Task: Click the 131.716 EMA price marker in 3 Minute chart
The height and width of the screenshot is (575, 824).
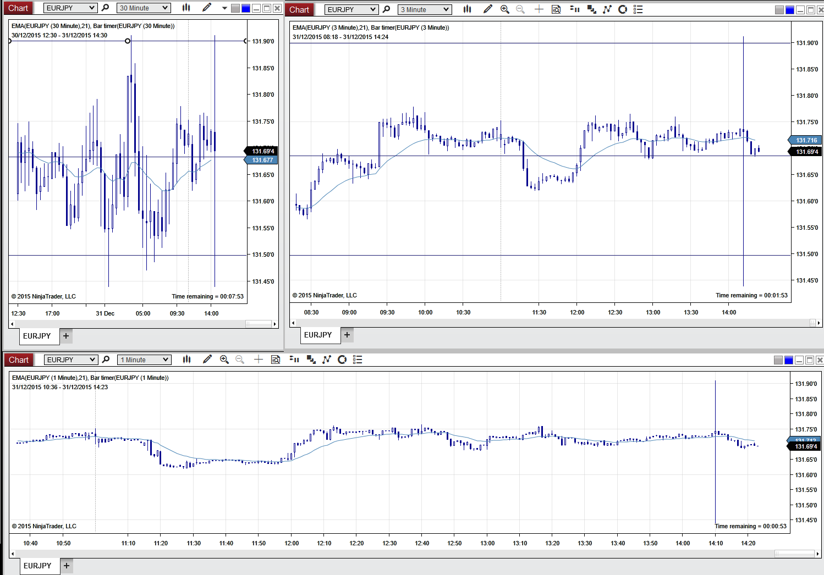Action: point(805,140)
